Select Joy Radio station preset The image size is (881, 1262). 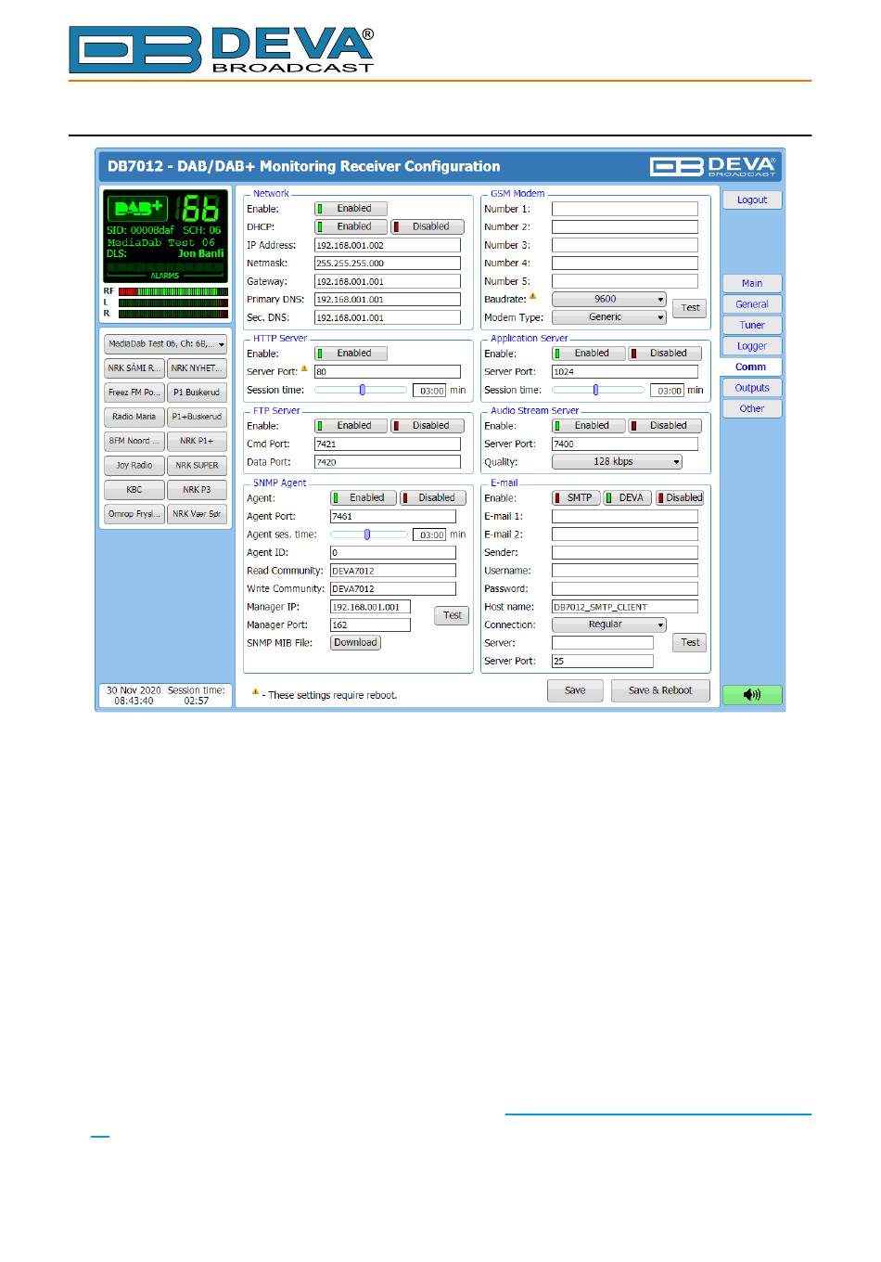(x=134, y=466)
